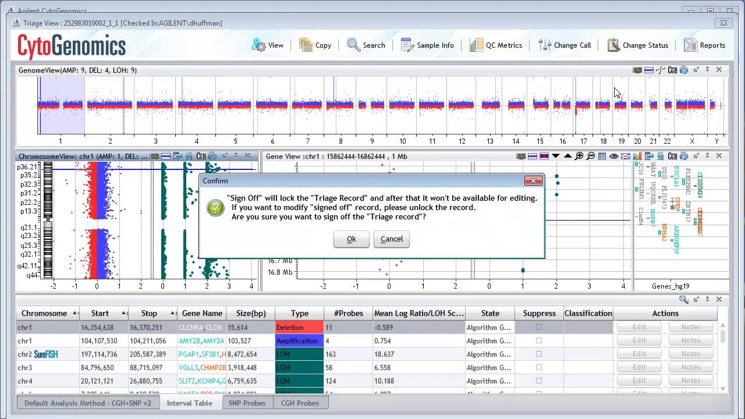Select the Interval Table tab
745x419 pixels.
click(x=190, y=403)
